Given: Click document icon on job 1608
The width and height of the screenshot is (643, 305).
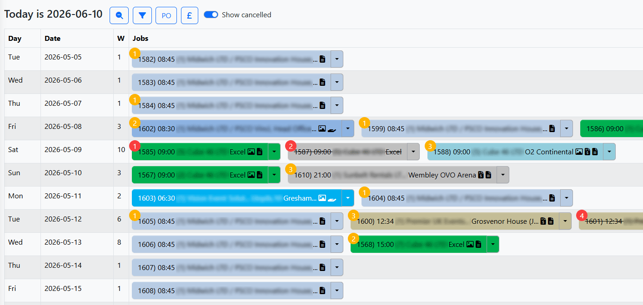Looking at the screenshot, I should pyautogui.click(x=322, y=290).
